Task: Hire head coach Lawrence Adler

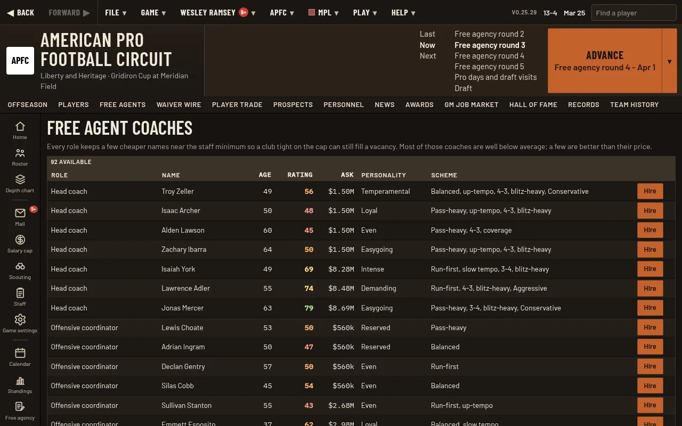Action: 650,288
